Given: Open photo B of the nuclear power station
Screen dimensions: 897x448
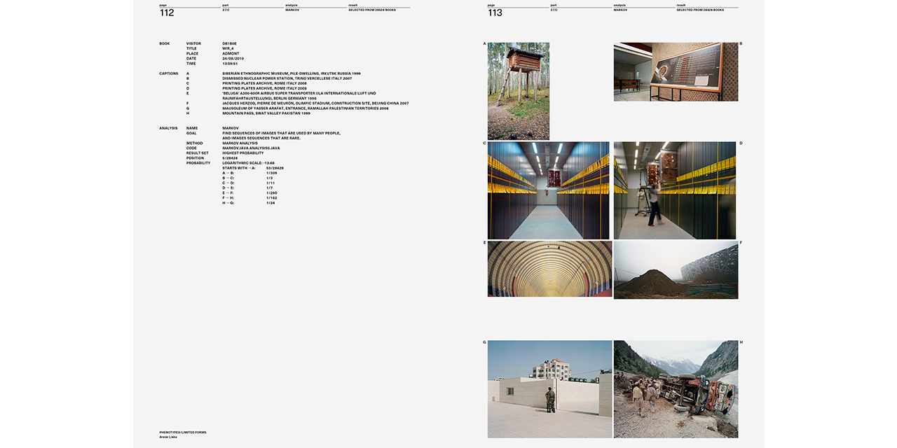Looking at the screenshot, I should pos(676,71).
